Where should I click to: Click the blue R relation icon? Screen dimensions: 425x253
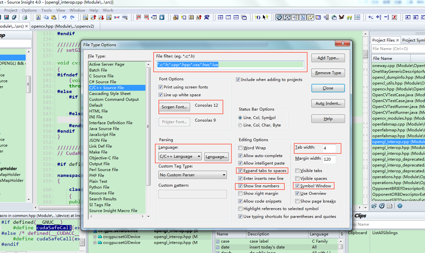pyautogui.click(x=207, y=17)
